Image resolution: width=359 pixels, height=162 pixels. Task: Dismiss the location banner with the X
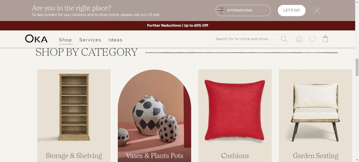317,10
